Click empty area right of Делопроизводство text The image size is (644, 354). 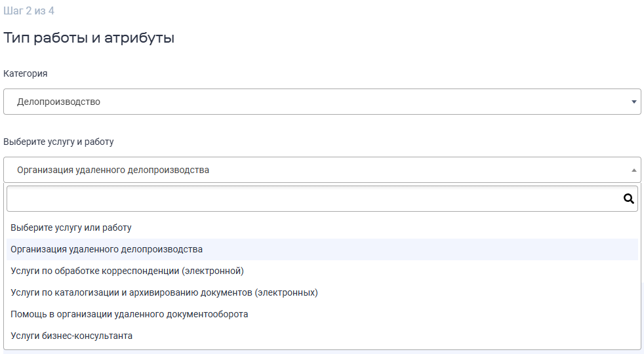(361, 102)
